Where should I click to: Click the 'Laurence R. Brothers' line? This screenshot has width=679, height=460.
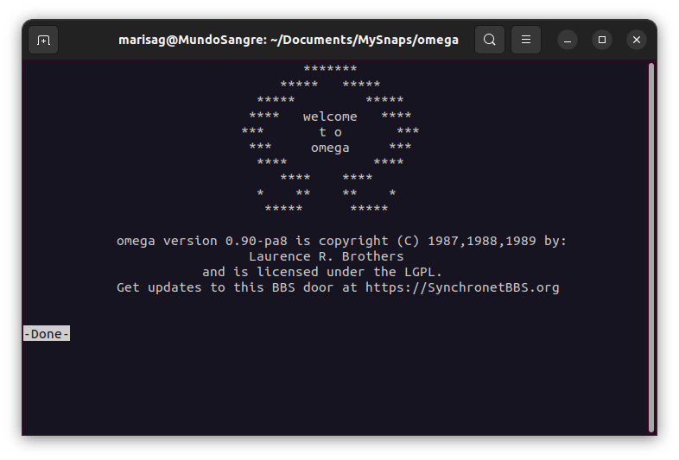(326, 256)
